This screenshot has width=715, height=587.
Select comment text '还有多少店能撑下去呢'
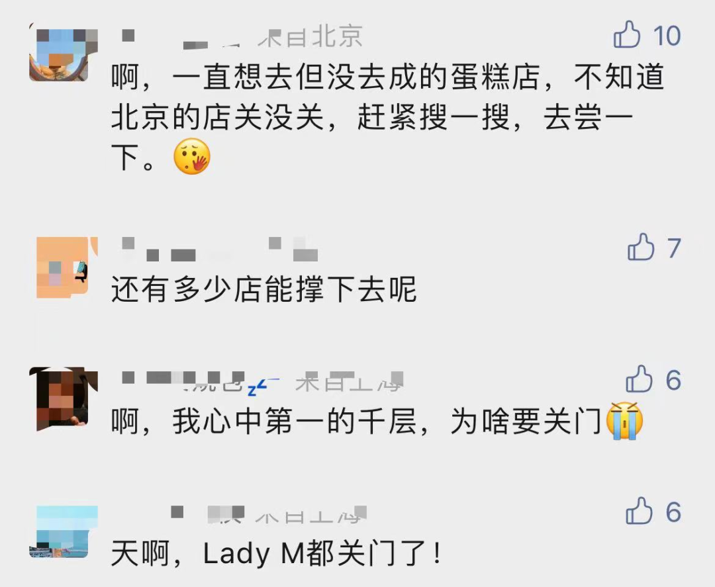[264, 289]
